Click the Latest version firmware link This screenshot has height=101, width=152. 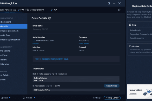click(84, 44)
